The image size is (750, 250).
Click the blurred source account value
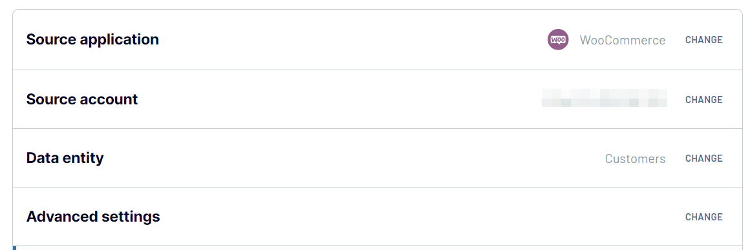(604, 98)
